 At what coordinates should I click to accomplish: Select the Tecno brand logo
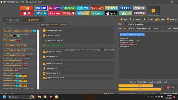coord(125,8)
